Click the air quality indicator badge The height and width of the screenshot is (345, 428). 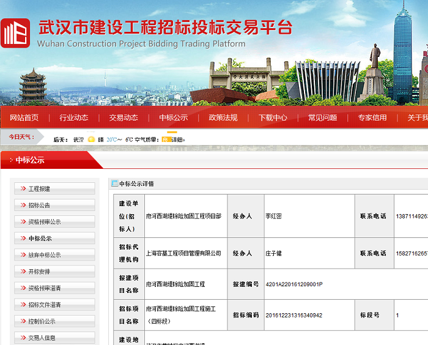click(x=166, y=139)
